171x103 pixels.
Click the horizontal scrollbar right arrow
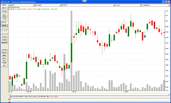(169, 94)
